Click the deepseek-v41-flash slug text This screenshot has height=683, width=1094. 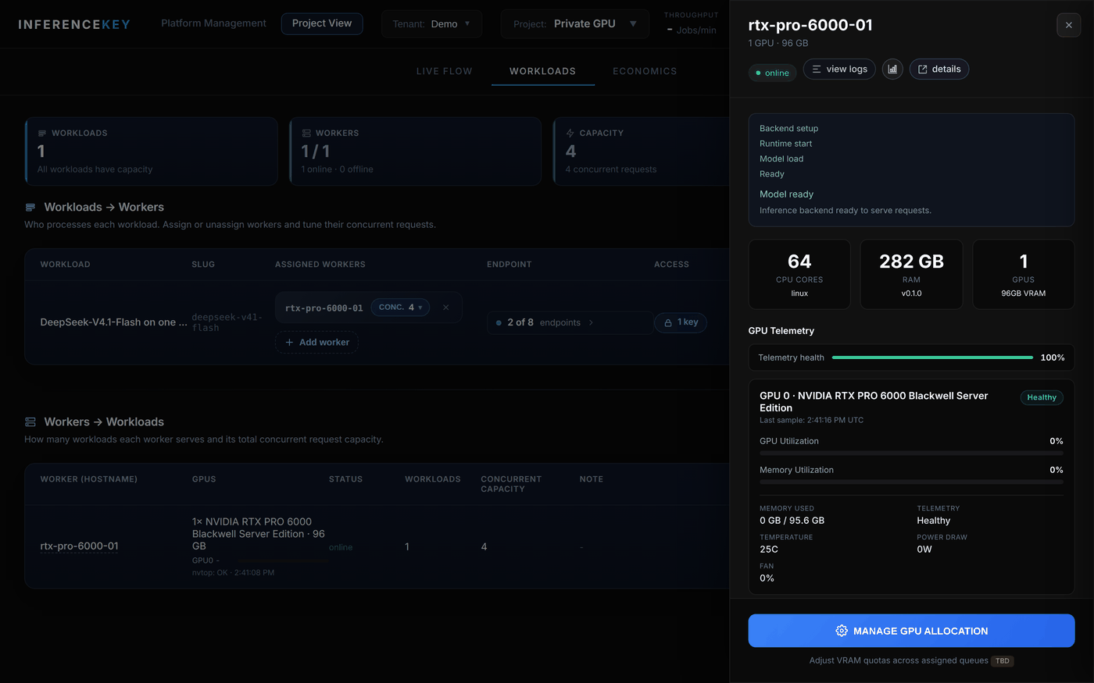point(227,322)
